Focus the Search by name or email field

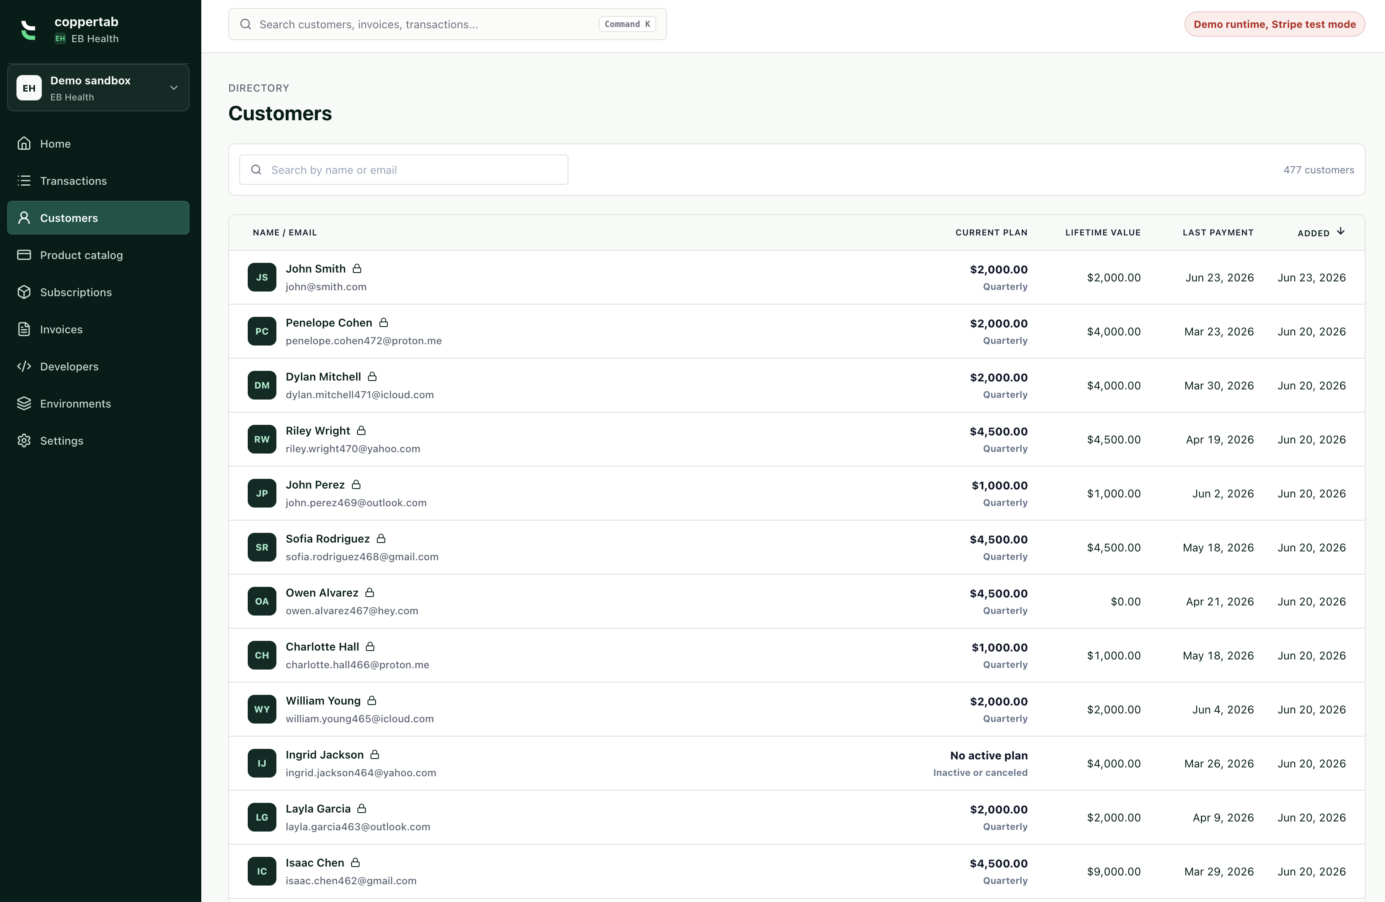coord(404,169)
